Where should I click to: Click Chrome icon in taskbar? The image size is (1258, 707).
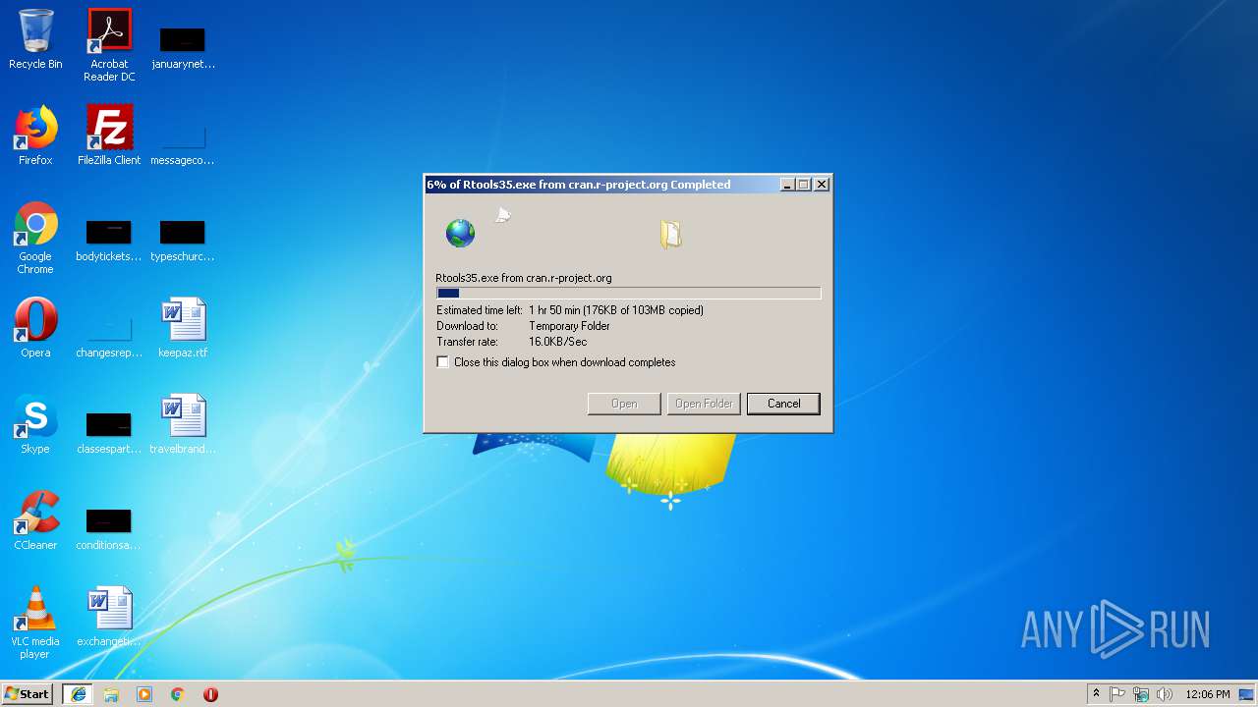point(178,694)
